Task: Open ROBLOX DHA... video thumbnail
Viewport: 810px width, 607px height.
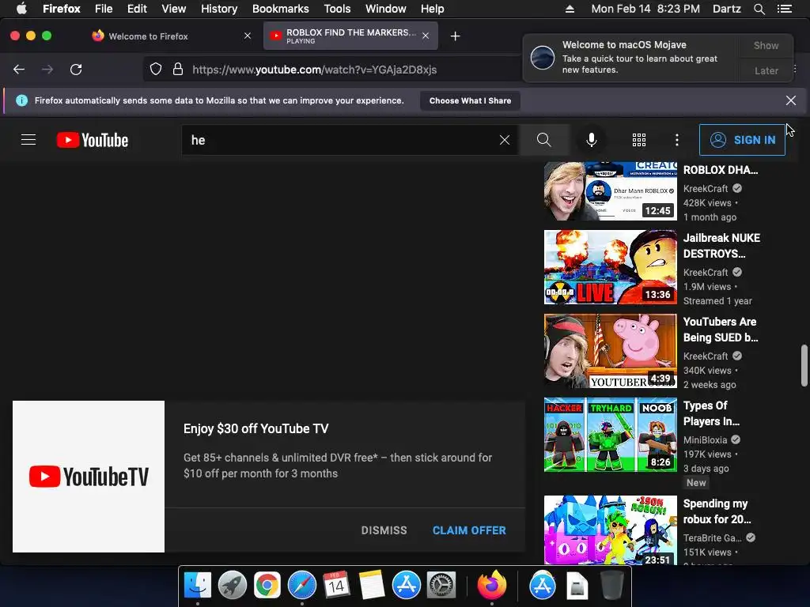Action: [611, 191]
